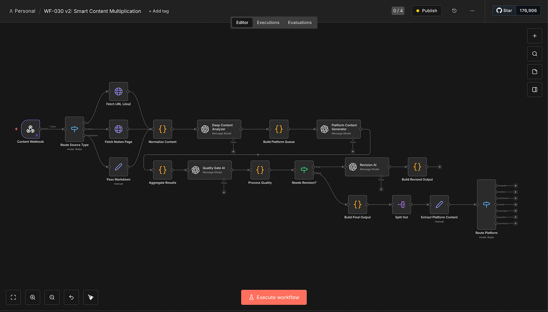Undo the last change with the undo arrow icon

click(x=71, y=297)
